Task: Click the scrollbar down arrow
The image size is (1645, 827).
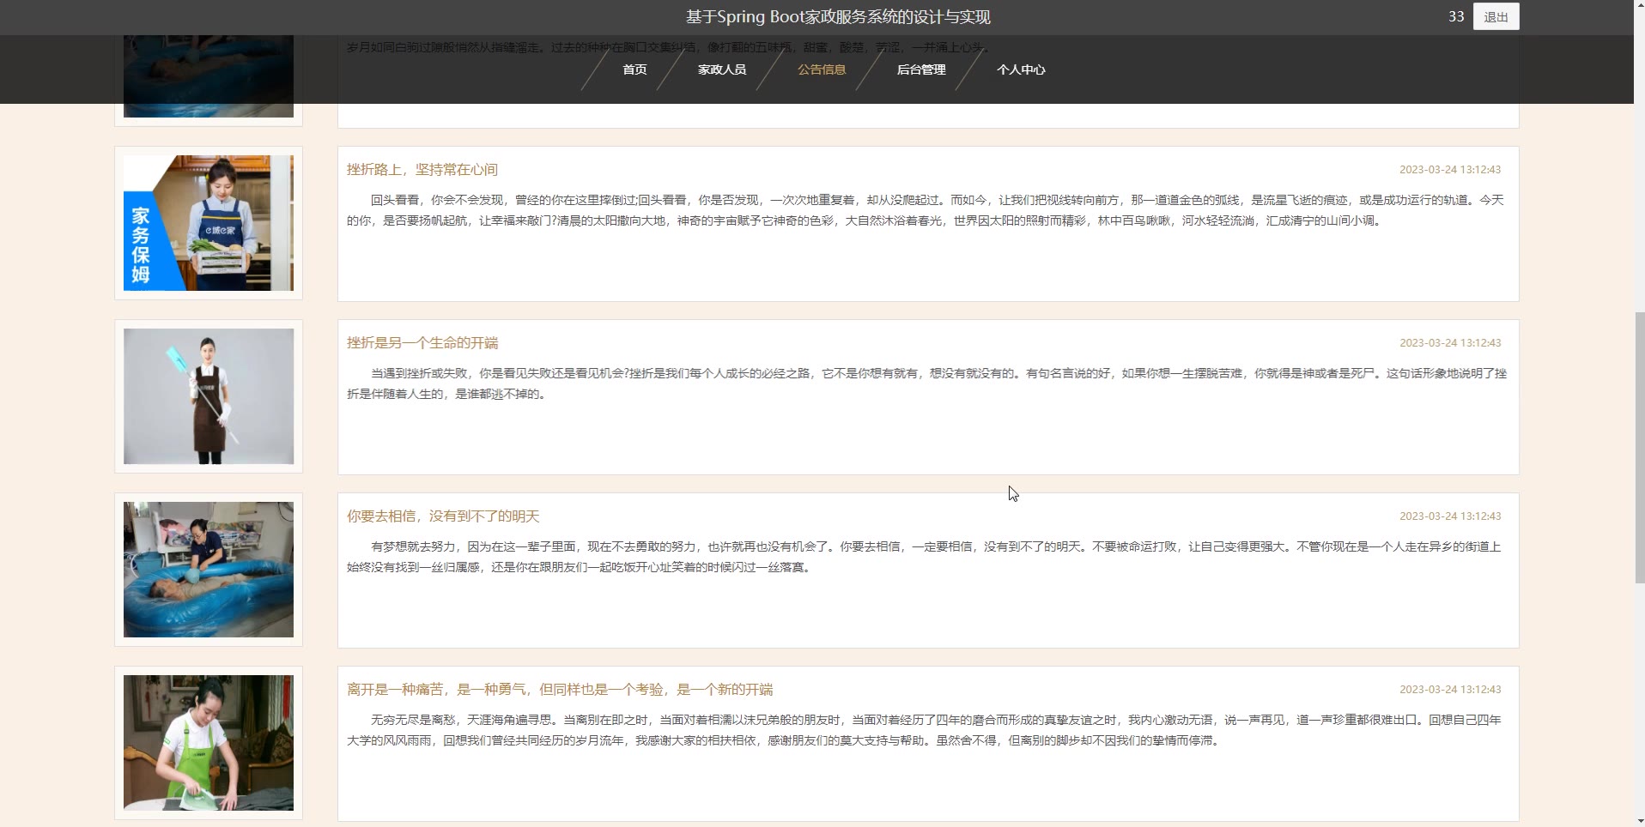Action: 1639,819
